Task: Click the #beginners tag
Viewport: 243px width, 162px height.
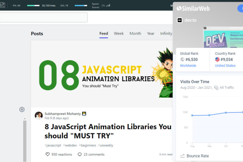Action: [87, 145]
